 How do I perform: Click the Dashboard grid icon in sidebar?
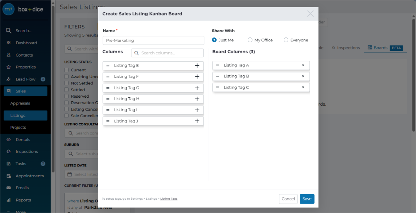9,43
